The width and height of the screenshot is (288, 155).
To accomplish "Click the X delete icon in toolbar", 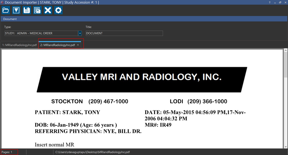I will click(x=48, y=10).
